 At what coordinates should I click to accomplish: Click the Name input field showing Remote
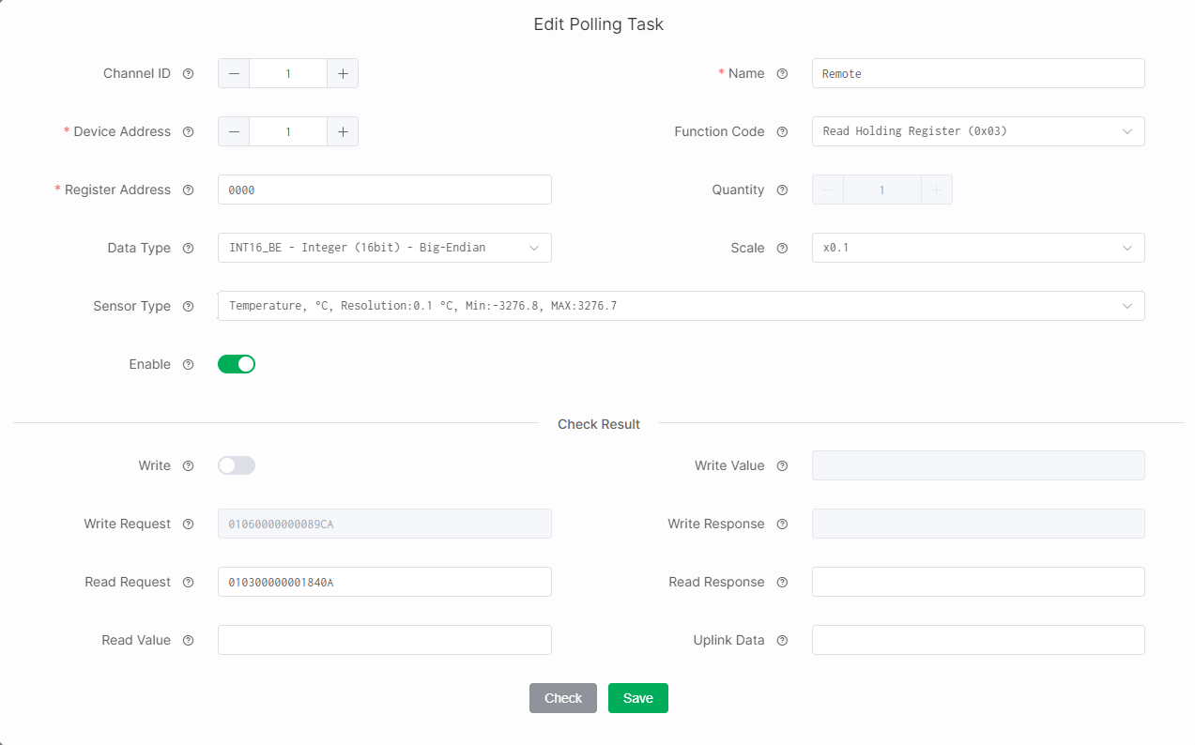[977, 73]
